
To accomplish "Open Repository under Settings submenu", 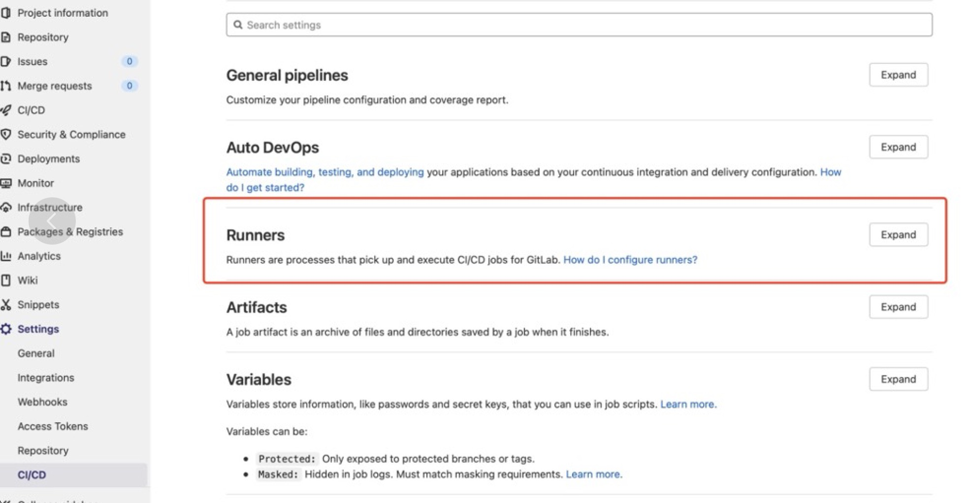I will click(x=43, y=450).
